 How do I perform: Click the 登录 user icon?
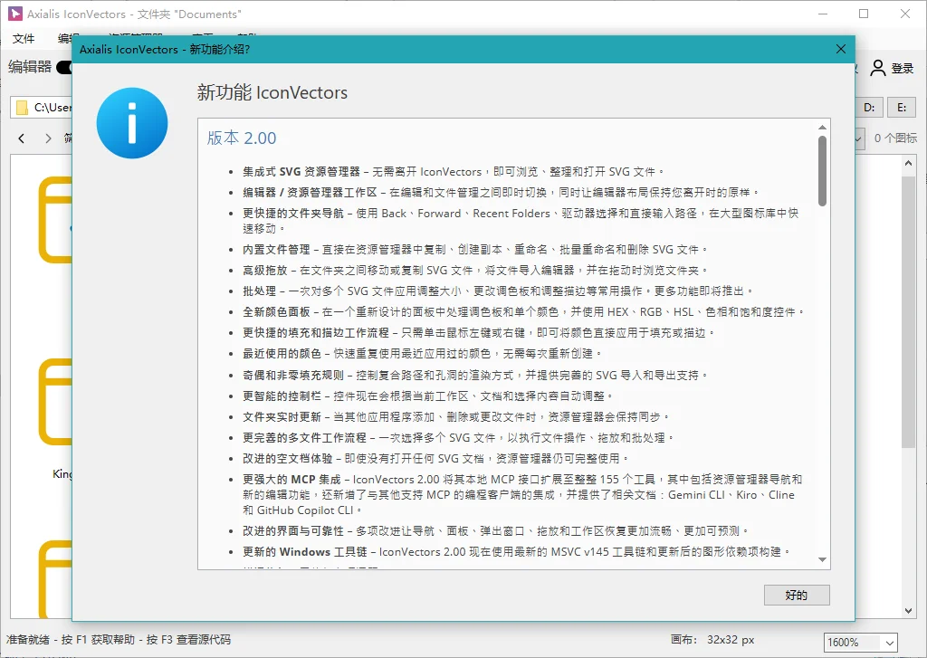point(878,68)
